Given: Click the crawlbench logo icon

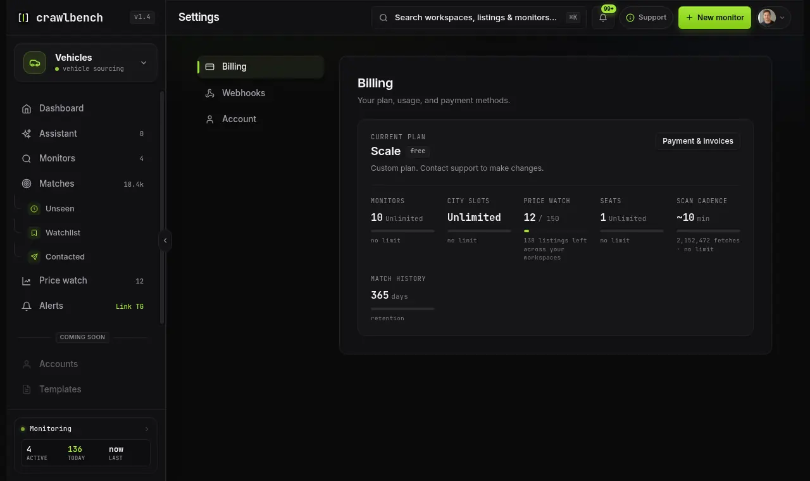Looking at the screenshot, I should 23,18.
